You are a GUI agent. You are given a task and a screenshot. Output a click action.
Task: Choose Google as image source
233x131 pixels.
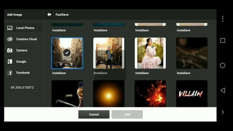[x=23, y=61]
